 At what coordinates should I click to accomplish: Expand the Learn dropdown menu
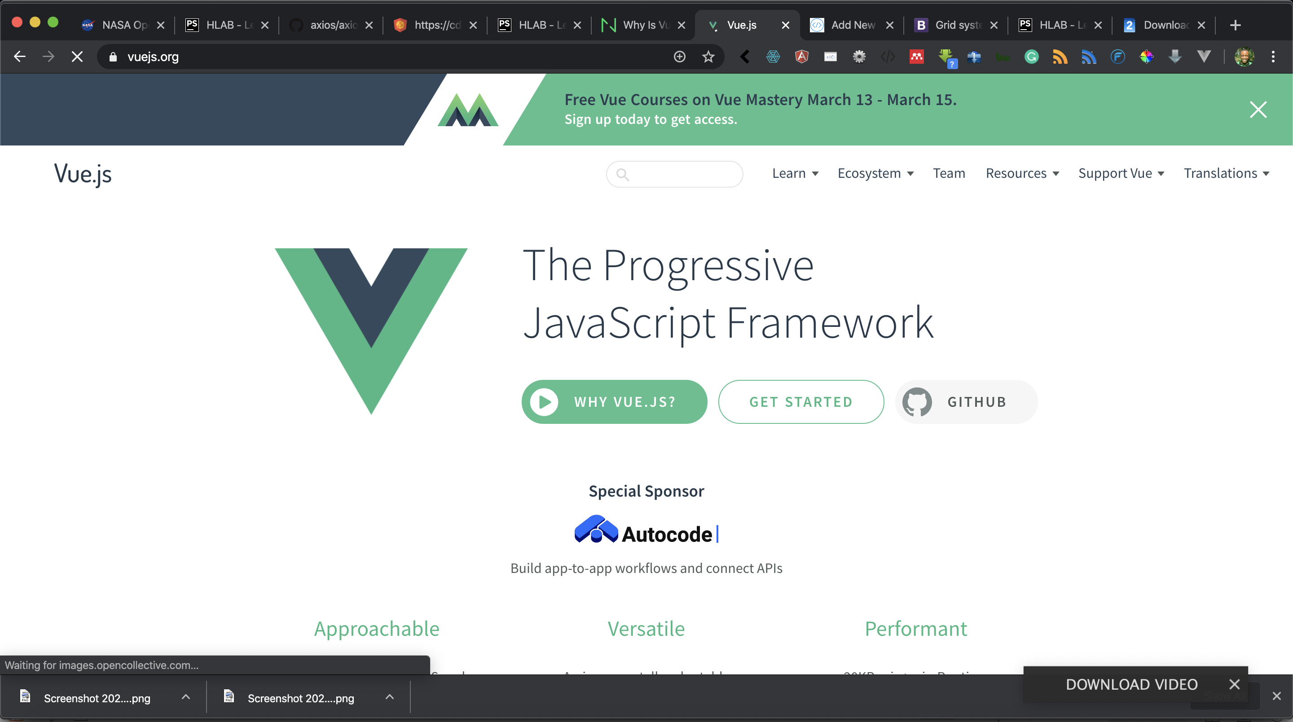tap(795, 173)
